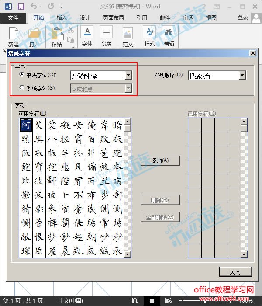Click the scissors cut icon
The image size is (262, 306).
click(71, 30)
